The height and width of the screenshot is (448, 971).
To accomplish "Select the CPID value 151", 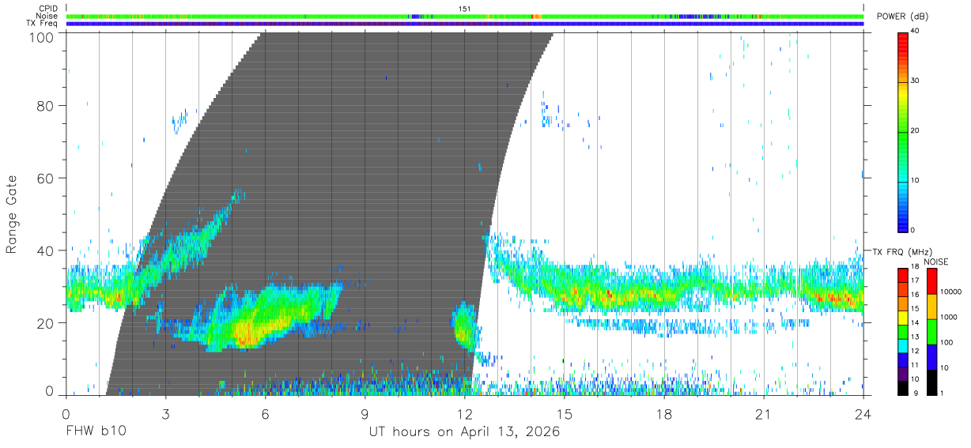I will tap(465, 9).
